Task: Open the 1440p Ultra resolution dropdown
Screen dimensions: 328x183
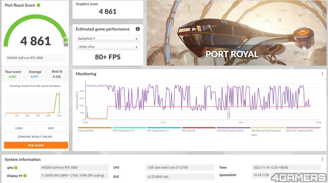Action: point(108,47)
